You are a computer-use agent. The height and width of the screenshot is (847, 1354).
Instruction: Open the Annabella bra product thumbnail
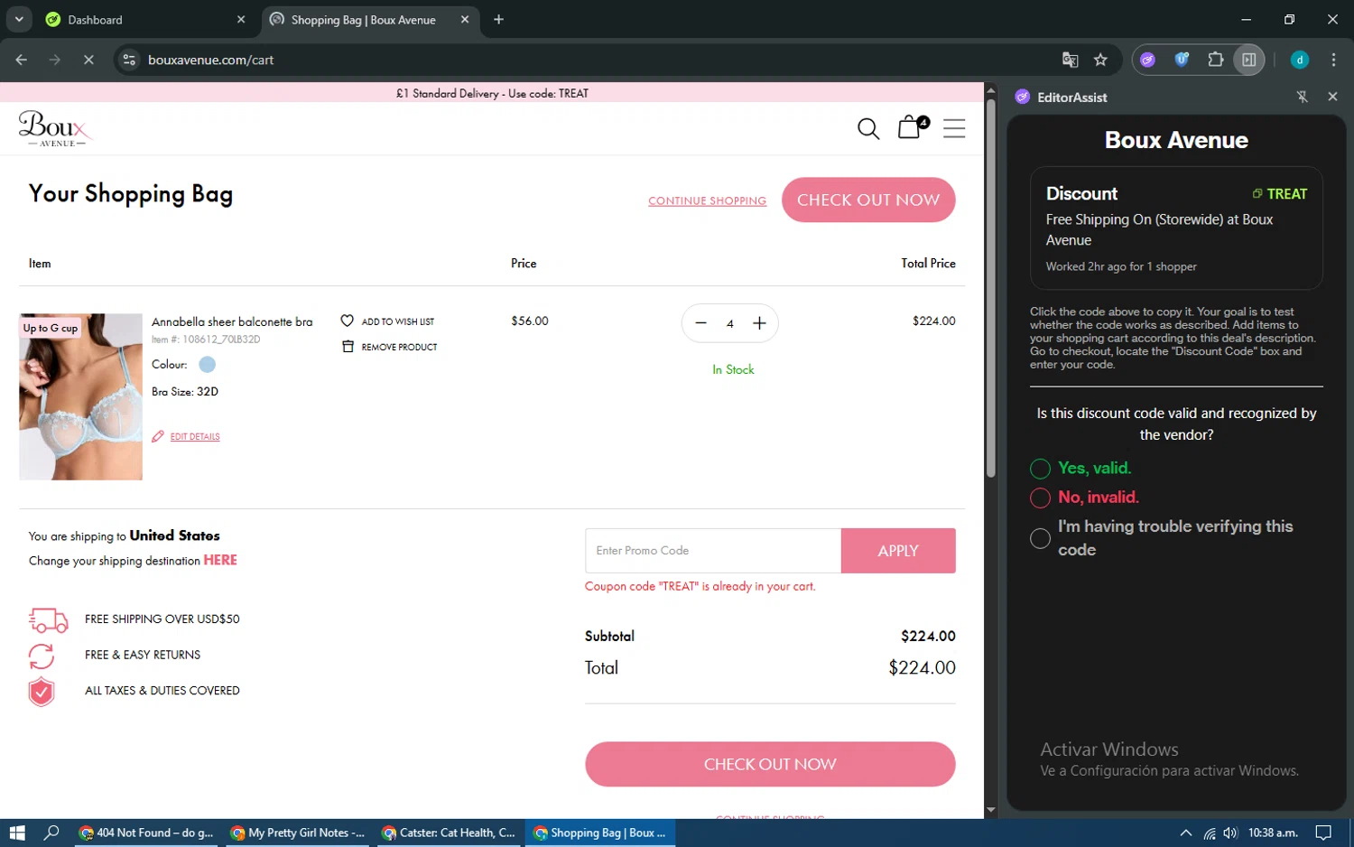(80, 396)
